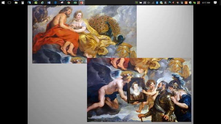This screenshot has height=124, width=221.
Task: Open the network Wi-Fi tray icon
Action: point(153,2)
